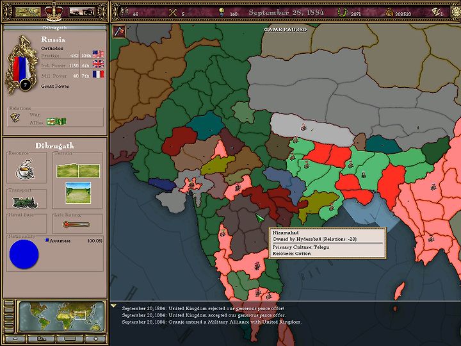
Task: Click the locomotive Transport icon
Action: pyautogui.click(x=25, y=202)
